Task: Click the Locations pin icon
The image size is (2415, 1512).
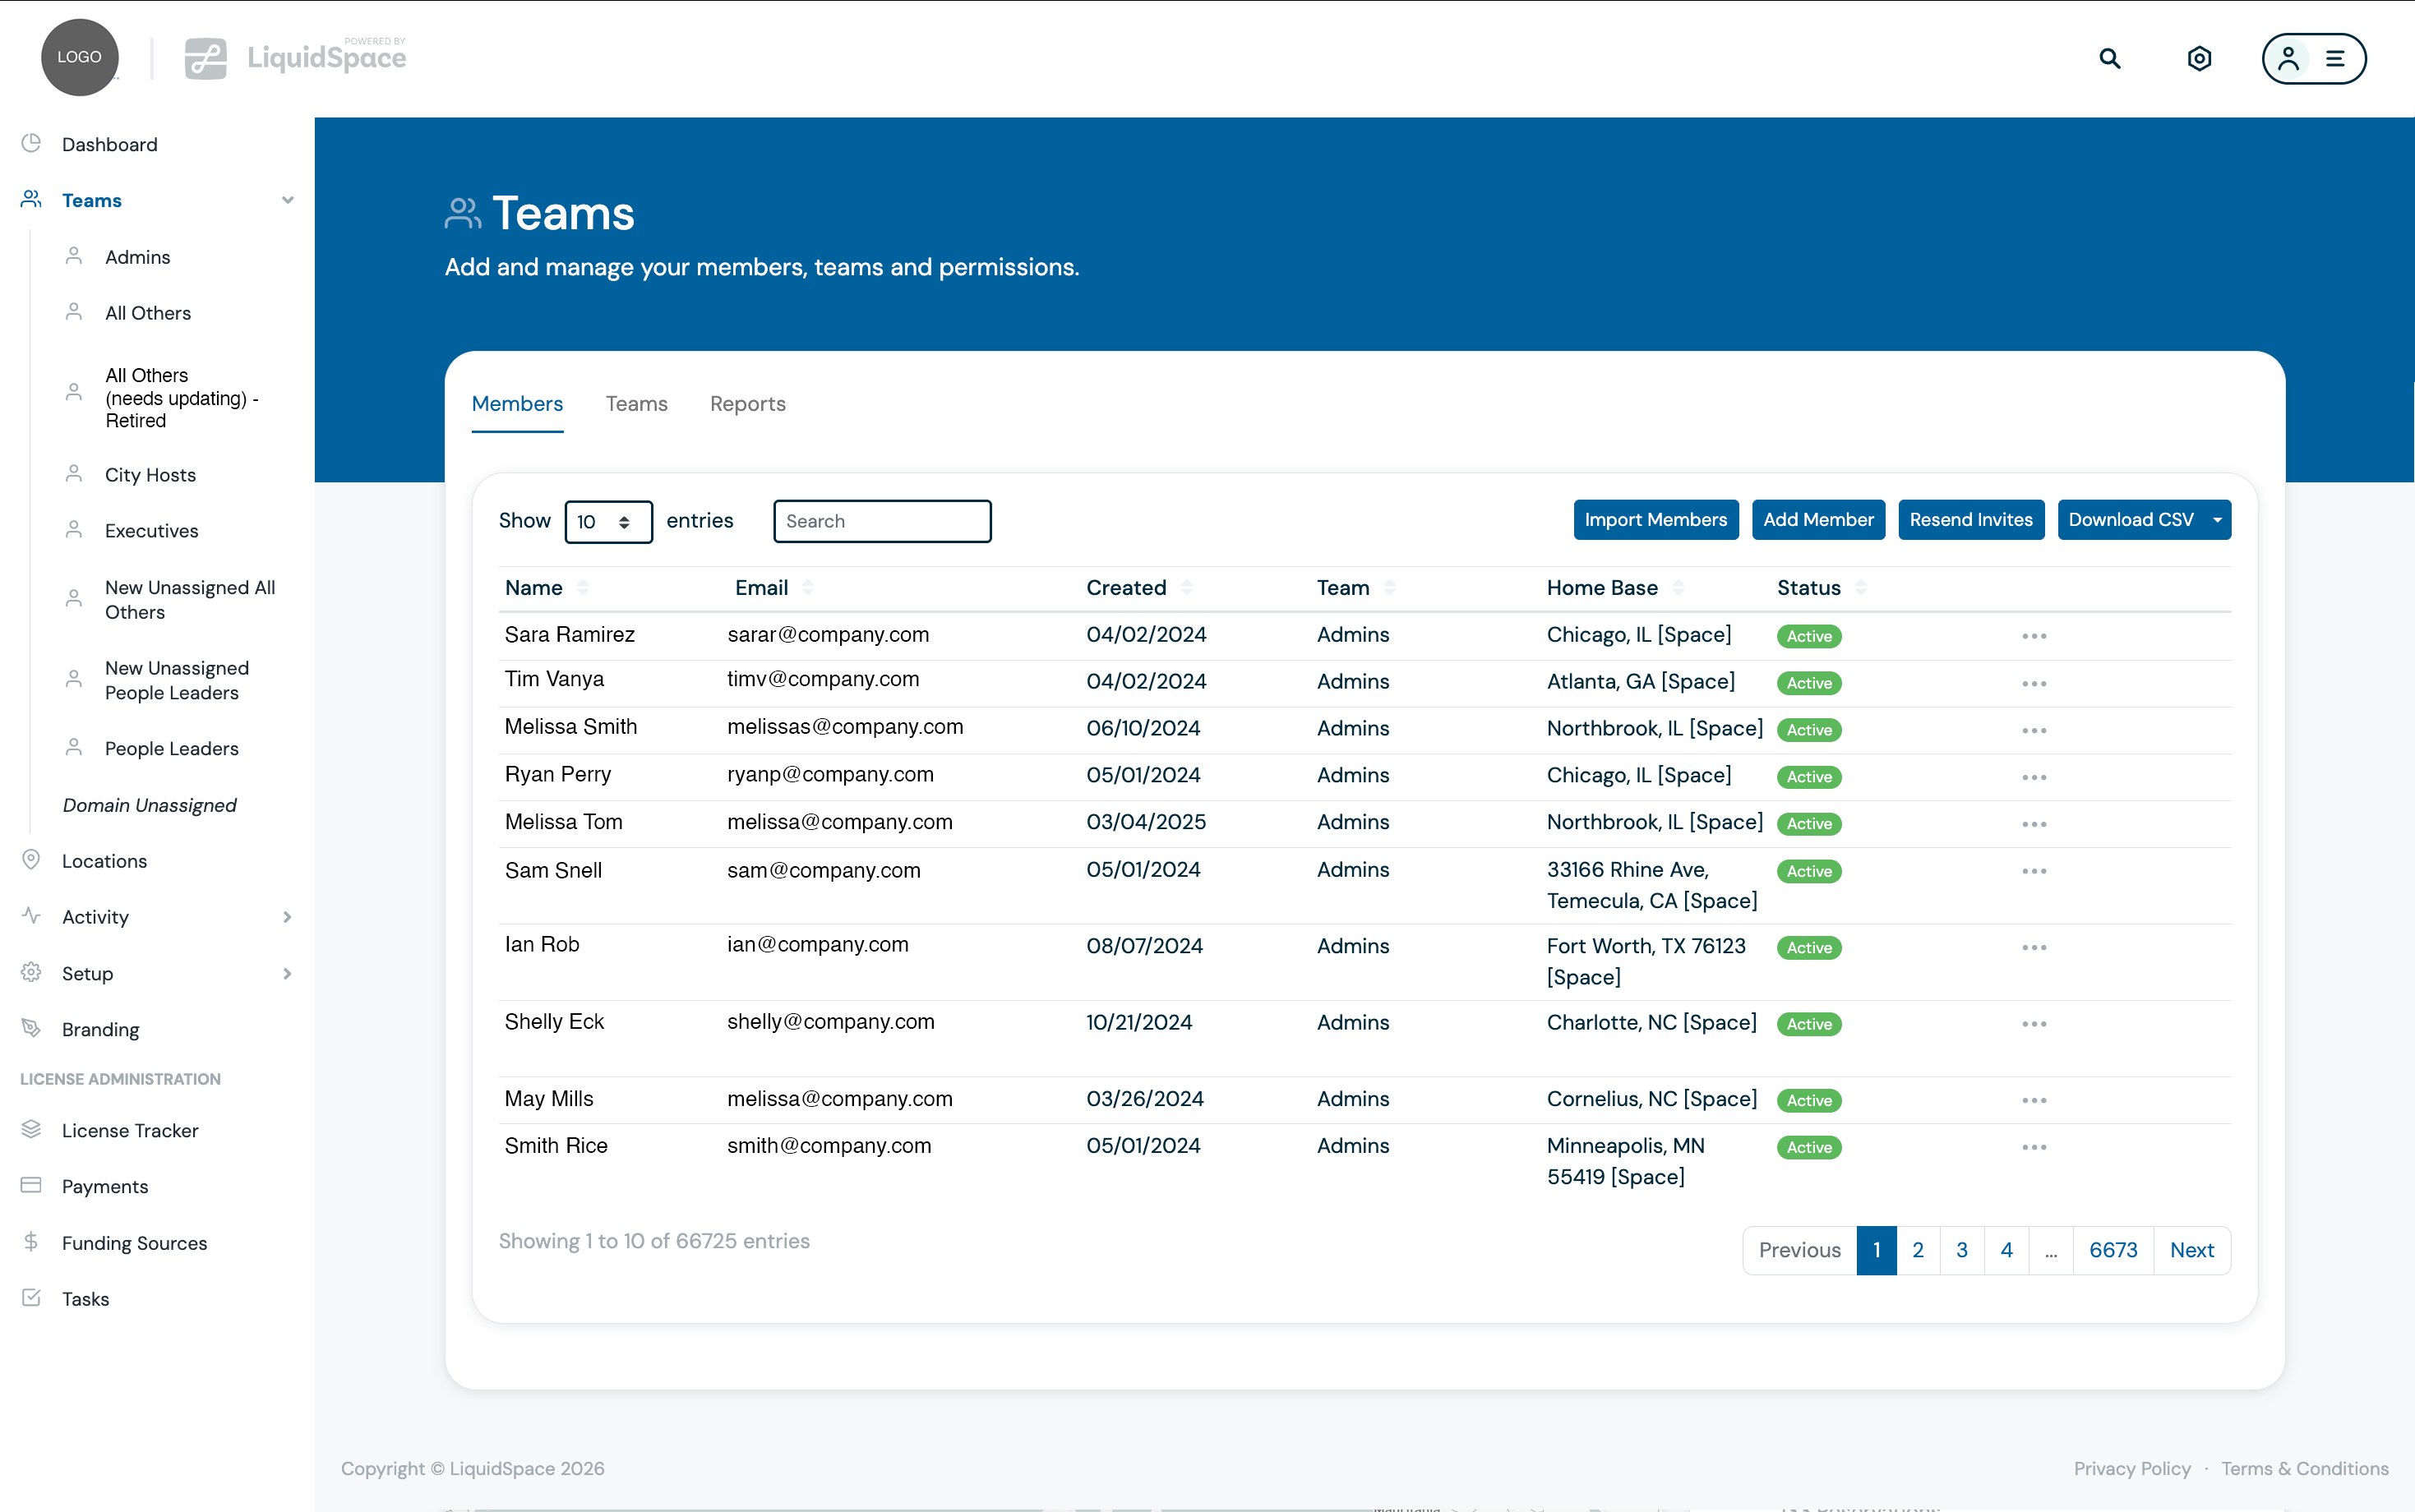Action: tap(31, 860)
